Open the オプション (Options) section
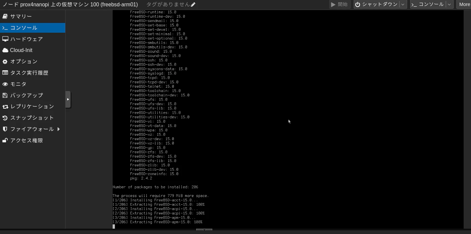 click(32, 61)
